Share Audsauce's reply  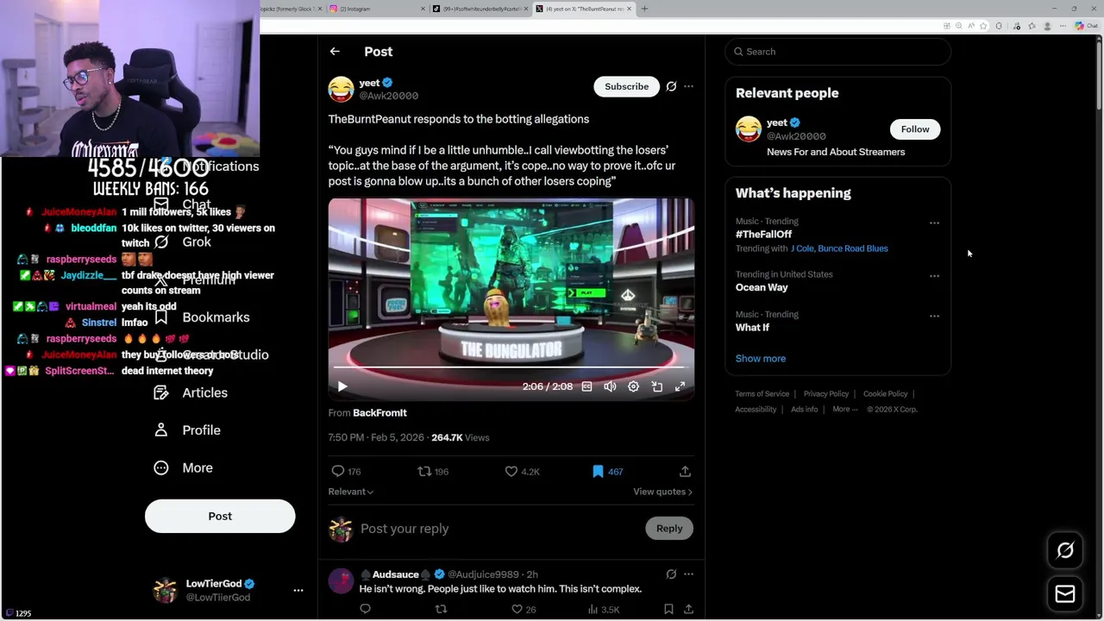click(x=688, y=609)
